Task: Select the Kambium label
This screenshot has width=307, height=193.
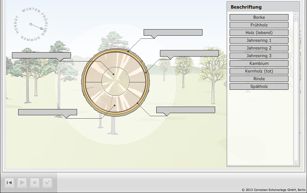Action: pyautogui.click(x=259, y=64)
